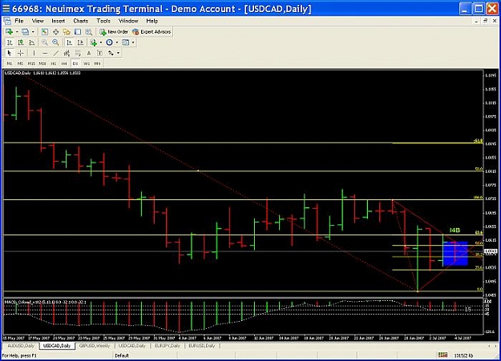Click the Profiles toolbar icon
This screenshot has height=361, width=501.
click(25, 31)
